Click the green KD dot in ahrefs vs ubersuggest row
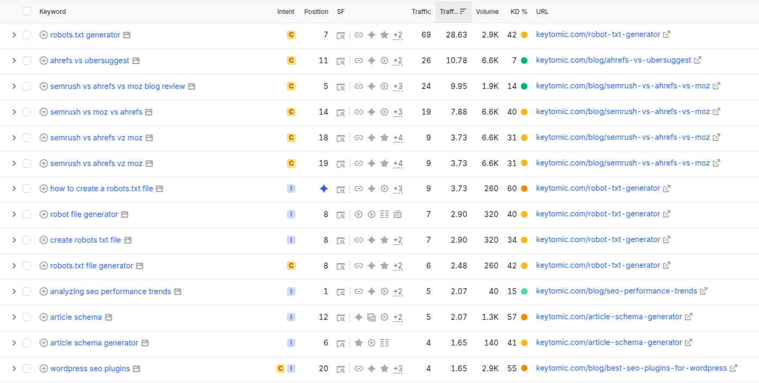Screen dimensions: 759x383 (x=524, y=61)
